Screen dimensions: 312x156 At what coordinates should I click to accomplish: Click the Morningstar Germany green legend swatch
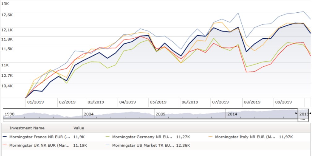click(x=107, y=137)
